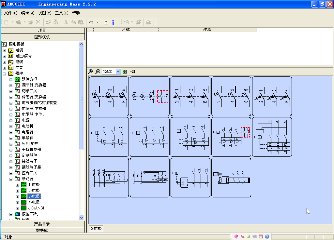The height and width of the screenshot is (240, 334).
Task: Open the 数据库 panel
Action: pyautogui.click(x=43, y=230)
